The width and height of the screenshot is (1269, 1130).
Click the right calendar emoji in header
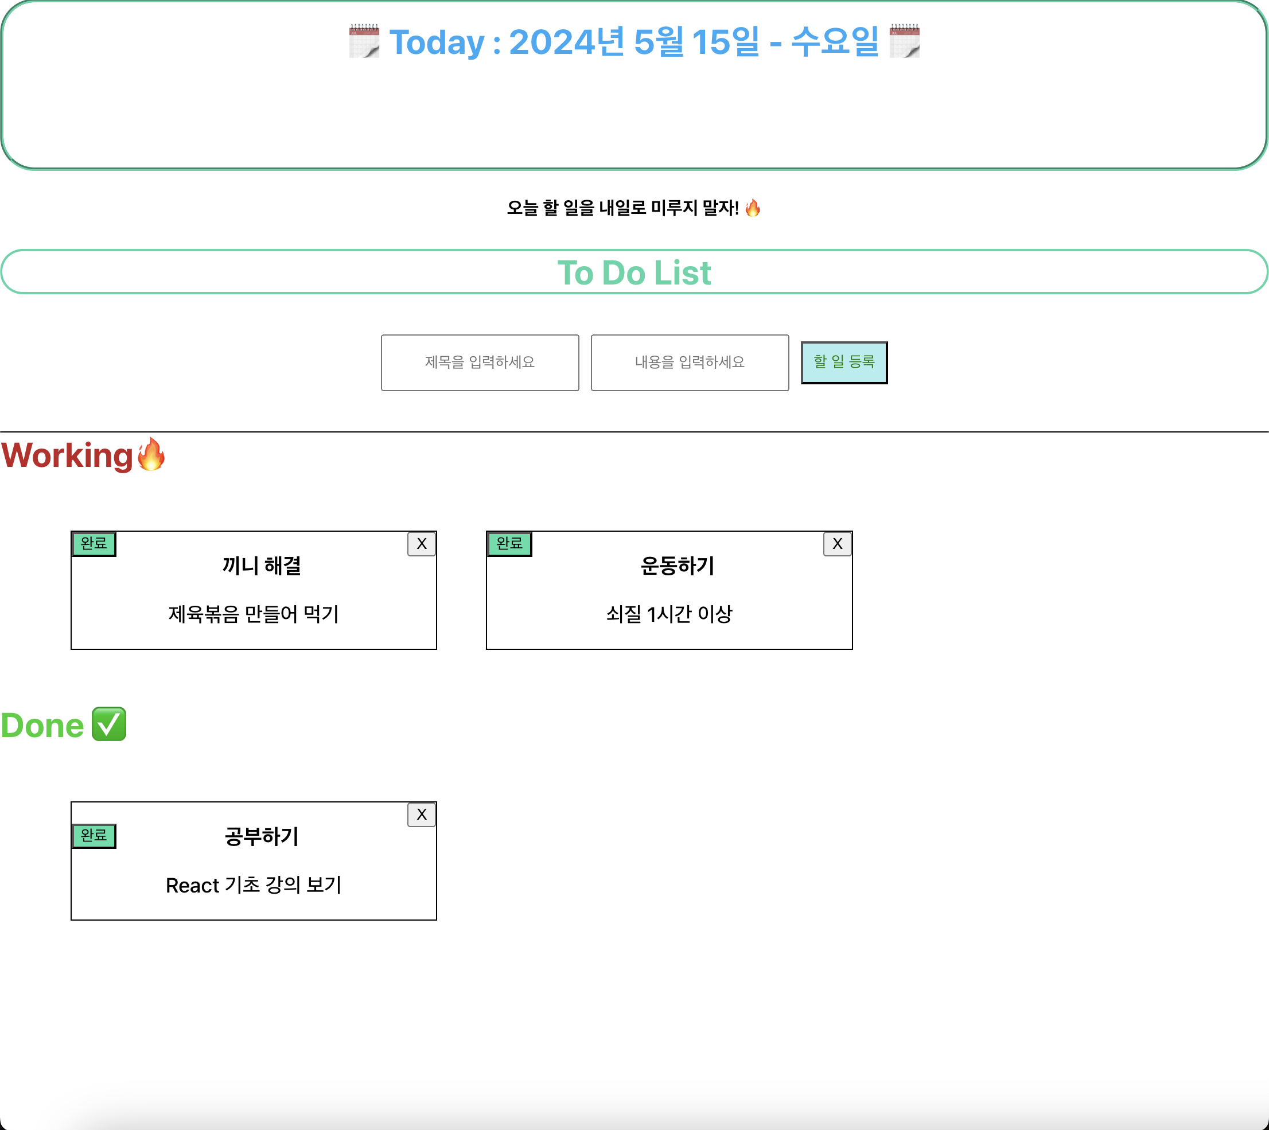(904, 42)
